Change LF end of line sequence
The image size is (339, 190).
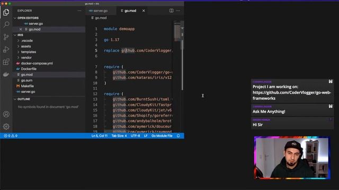click(146, 136)
